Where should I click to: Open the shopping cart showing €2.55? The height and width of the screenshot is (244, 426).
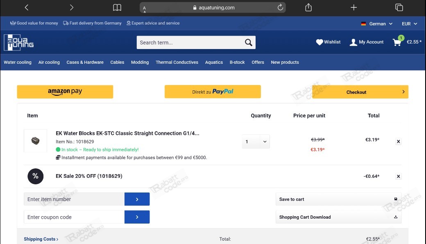403,42
